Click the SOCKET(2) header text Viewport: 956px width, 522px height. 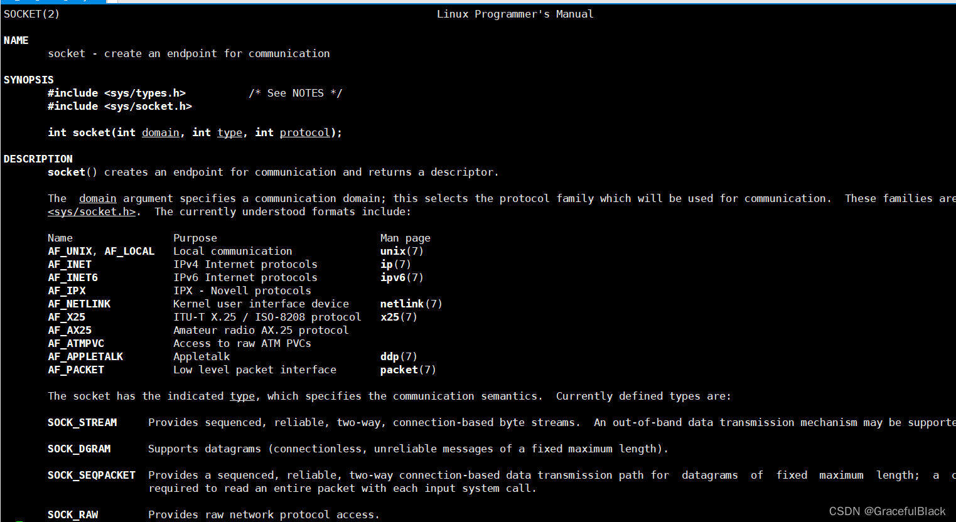(x=31, y=14)
